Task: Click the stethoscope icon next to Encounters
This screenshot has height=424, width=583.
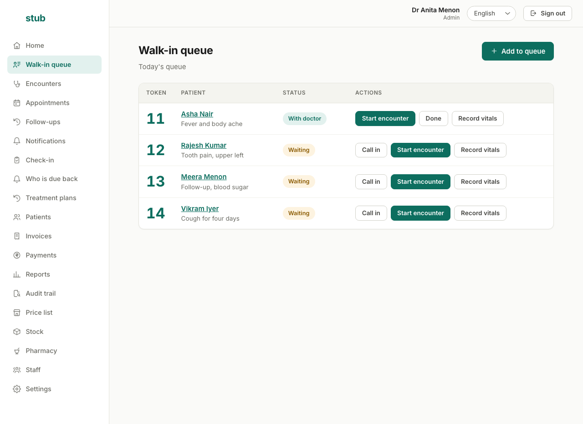Action: (x=17, y=84)
